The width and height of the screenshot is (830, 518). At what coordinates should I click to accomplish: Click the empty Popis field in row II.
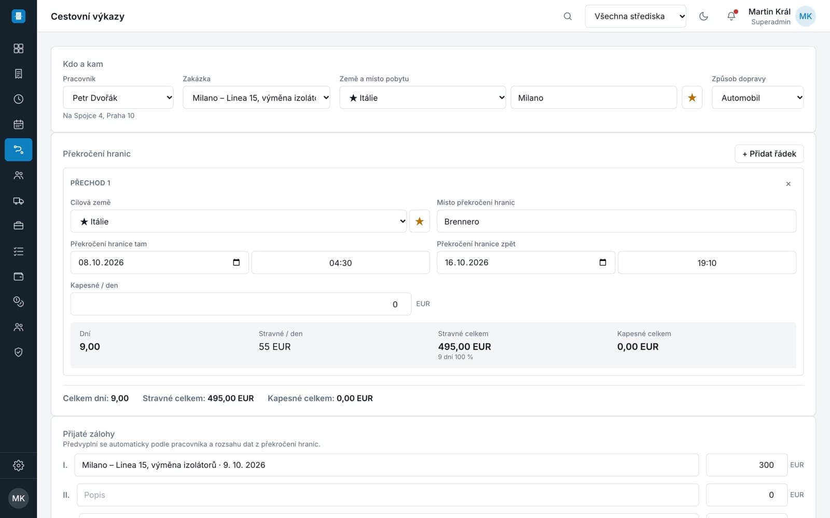388,495
